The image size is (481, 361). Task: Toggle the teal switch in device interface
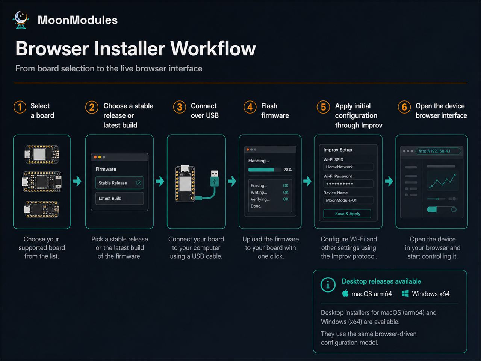tap(442, 209)
